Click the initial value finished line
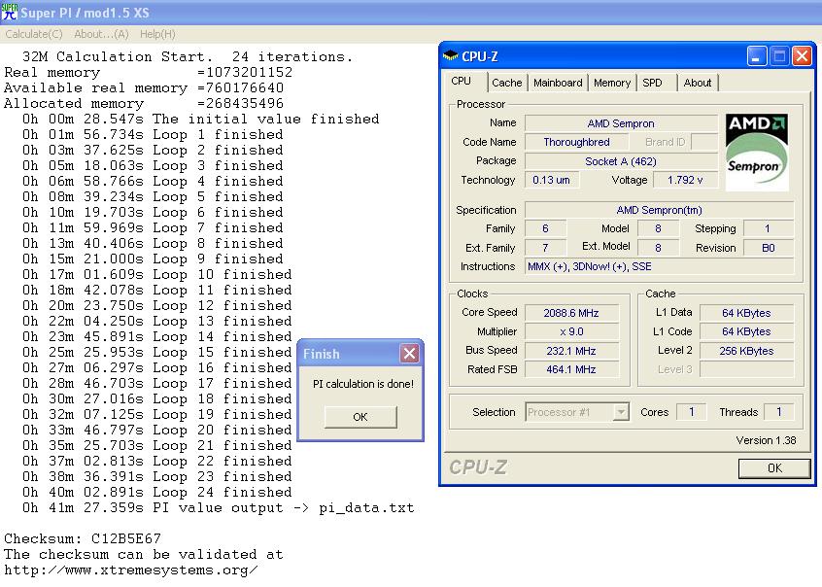This screenshot has width=822, height=587. 201,120
